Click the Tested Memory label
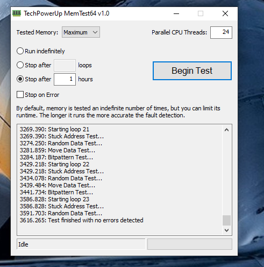264x267 pixels. [x=37, y=32]
